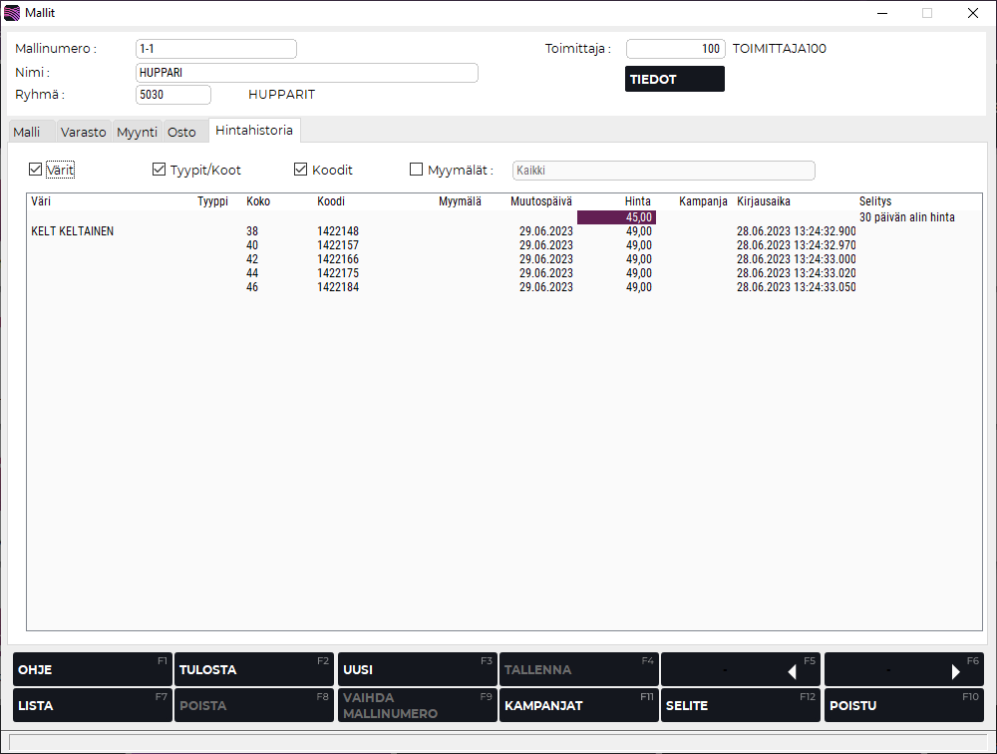Select the highlighted 45,00 price cell
997x754 pixels.
616,217
